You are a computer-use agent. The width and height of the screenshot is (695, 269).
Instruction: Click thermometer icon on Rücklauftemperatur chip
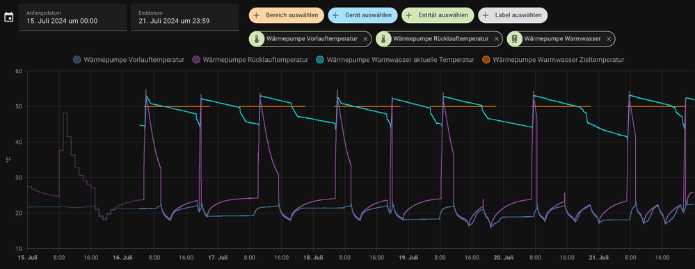[x=383, y=39]
